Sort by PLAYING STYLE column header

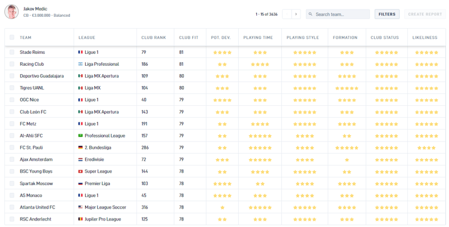[x=303, y=38]
